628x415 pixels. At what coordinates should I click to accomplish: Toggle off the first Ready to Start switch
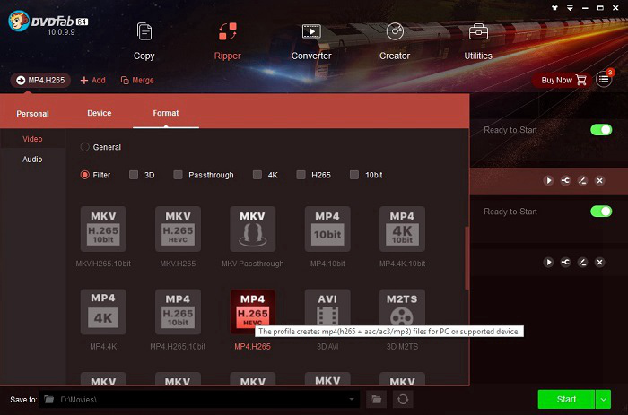[x=601, y=130]
